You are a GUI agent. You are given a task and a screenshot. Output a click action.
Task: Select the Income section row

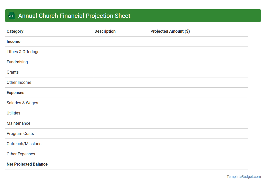pyautogui.click(x=14, y=41)
